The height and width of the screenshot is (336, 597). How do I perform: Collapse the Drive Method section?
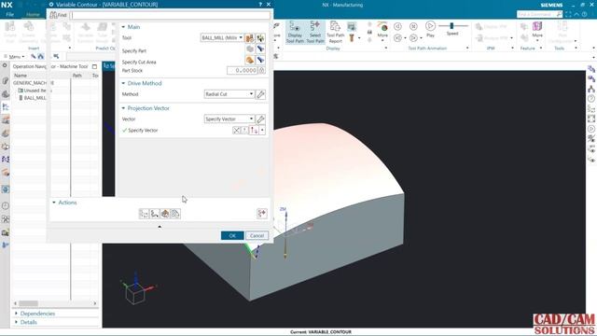123,83
